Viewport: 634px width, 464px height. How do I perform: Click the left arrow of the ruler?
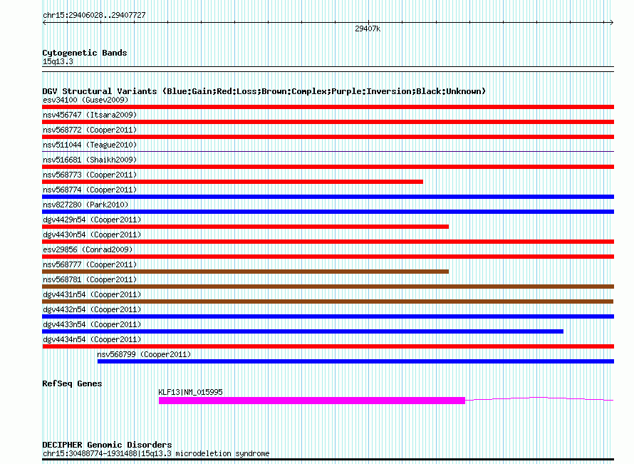(x=44, y=22)
